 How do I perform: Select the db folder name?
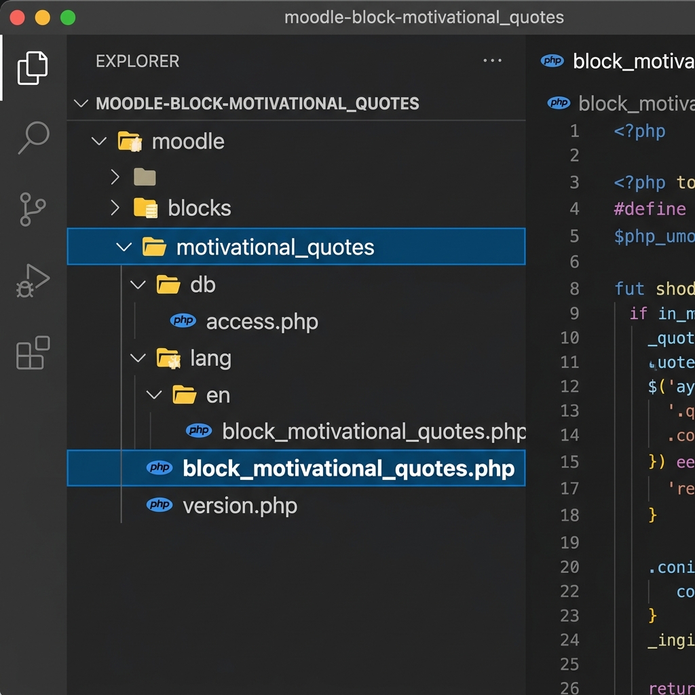pos(203,284)
